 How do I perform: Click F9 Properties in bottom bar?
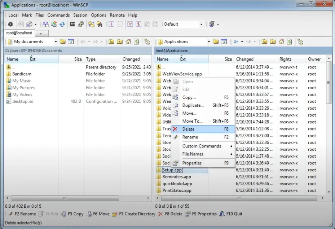[201, 214]
